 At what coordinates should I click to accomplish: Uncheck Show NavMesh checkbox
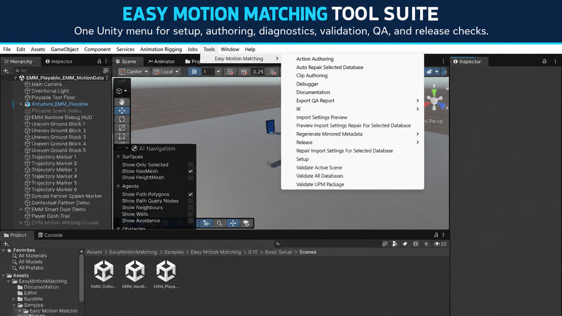coord(191,171)
